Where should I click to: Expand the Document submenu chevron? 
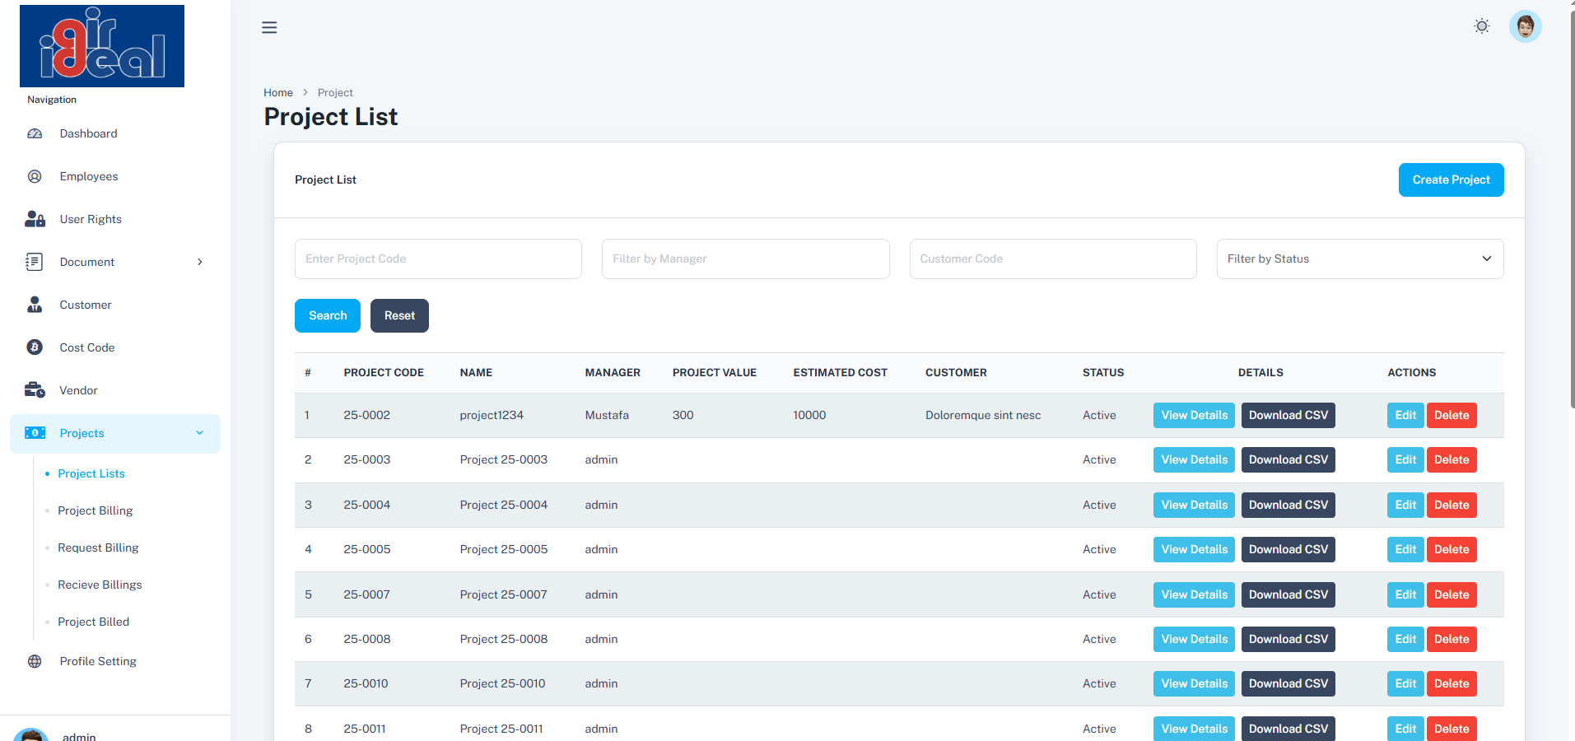point(200,262)
